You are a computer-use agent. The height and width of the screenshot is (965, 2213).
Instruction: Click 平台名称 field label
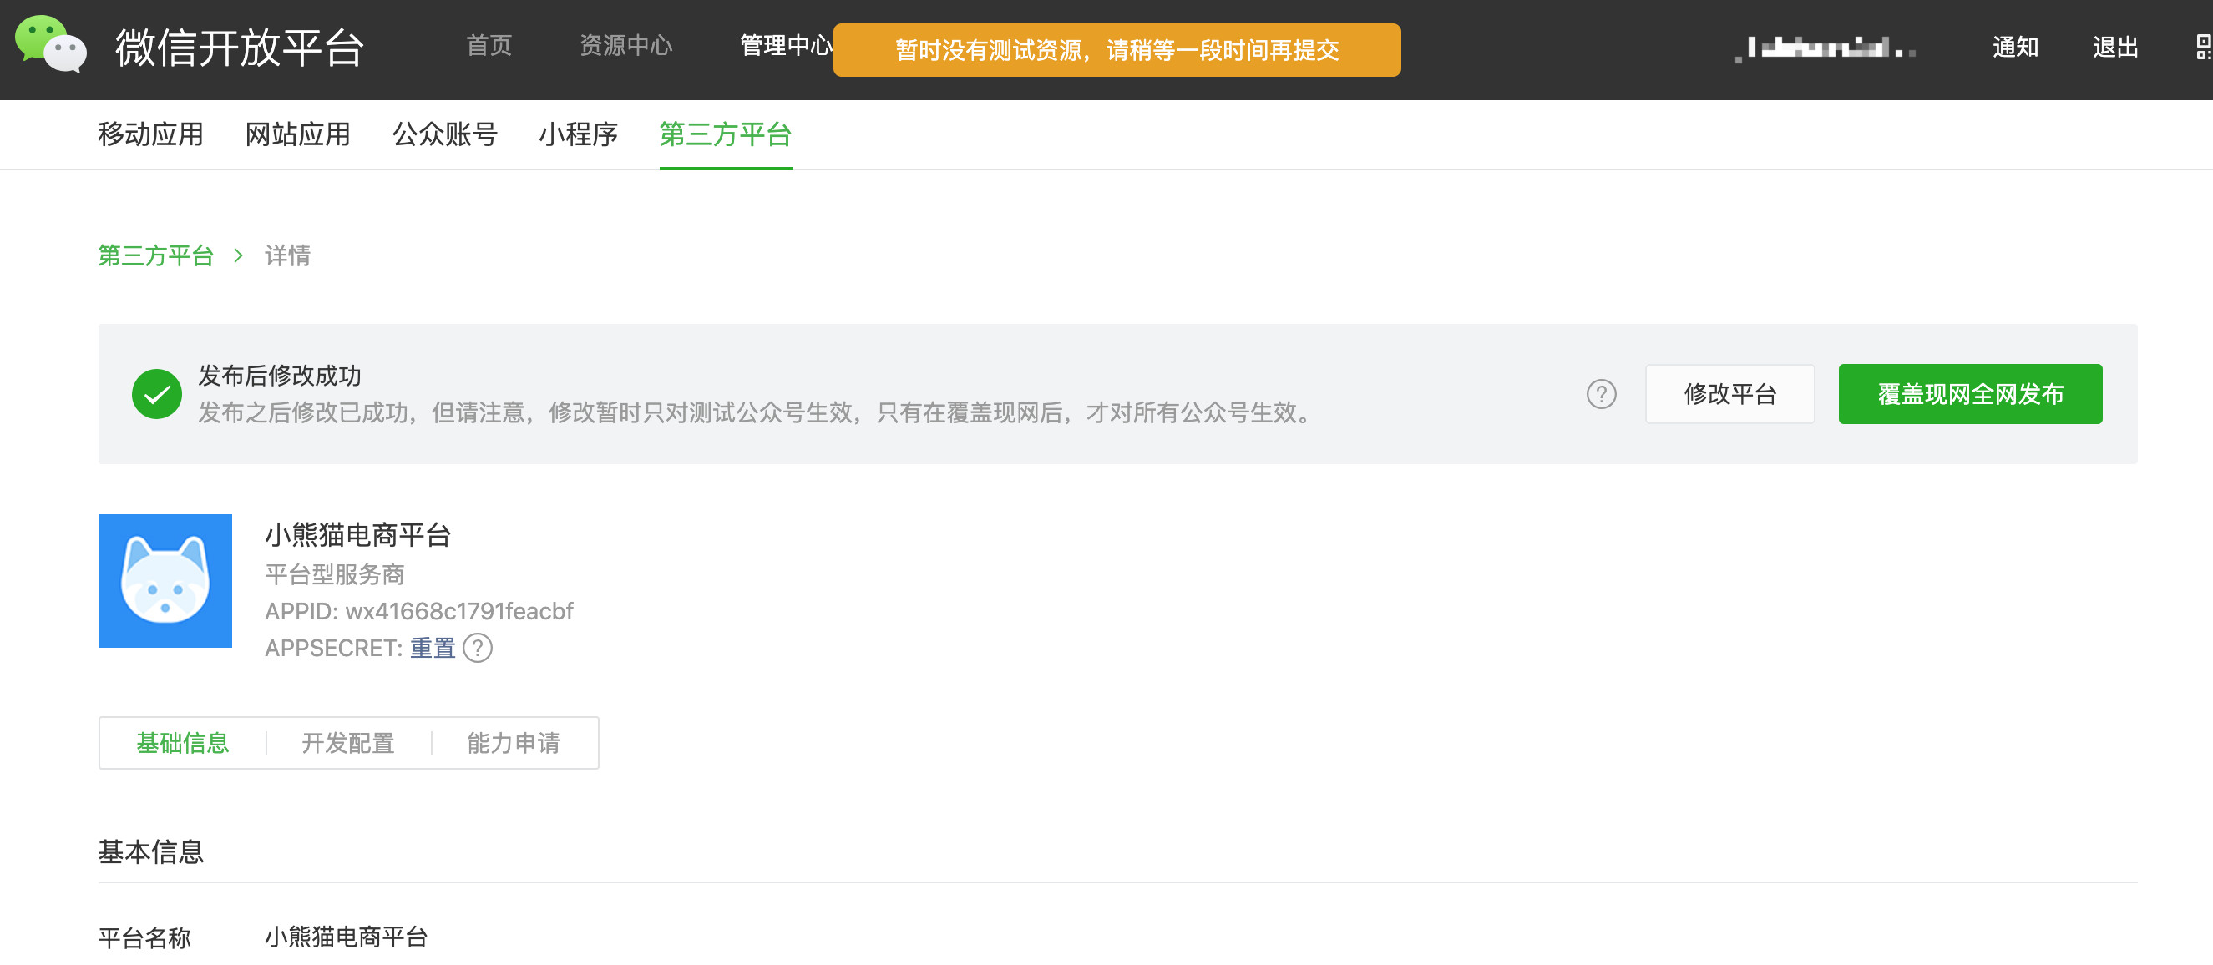(144, 938)
